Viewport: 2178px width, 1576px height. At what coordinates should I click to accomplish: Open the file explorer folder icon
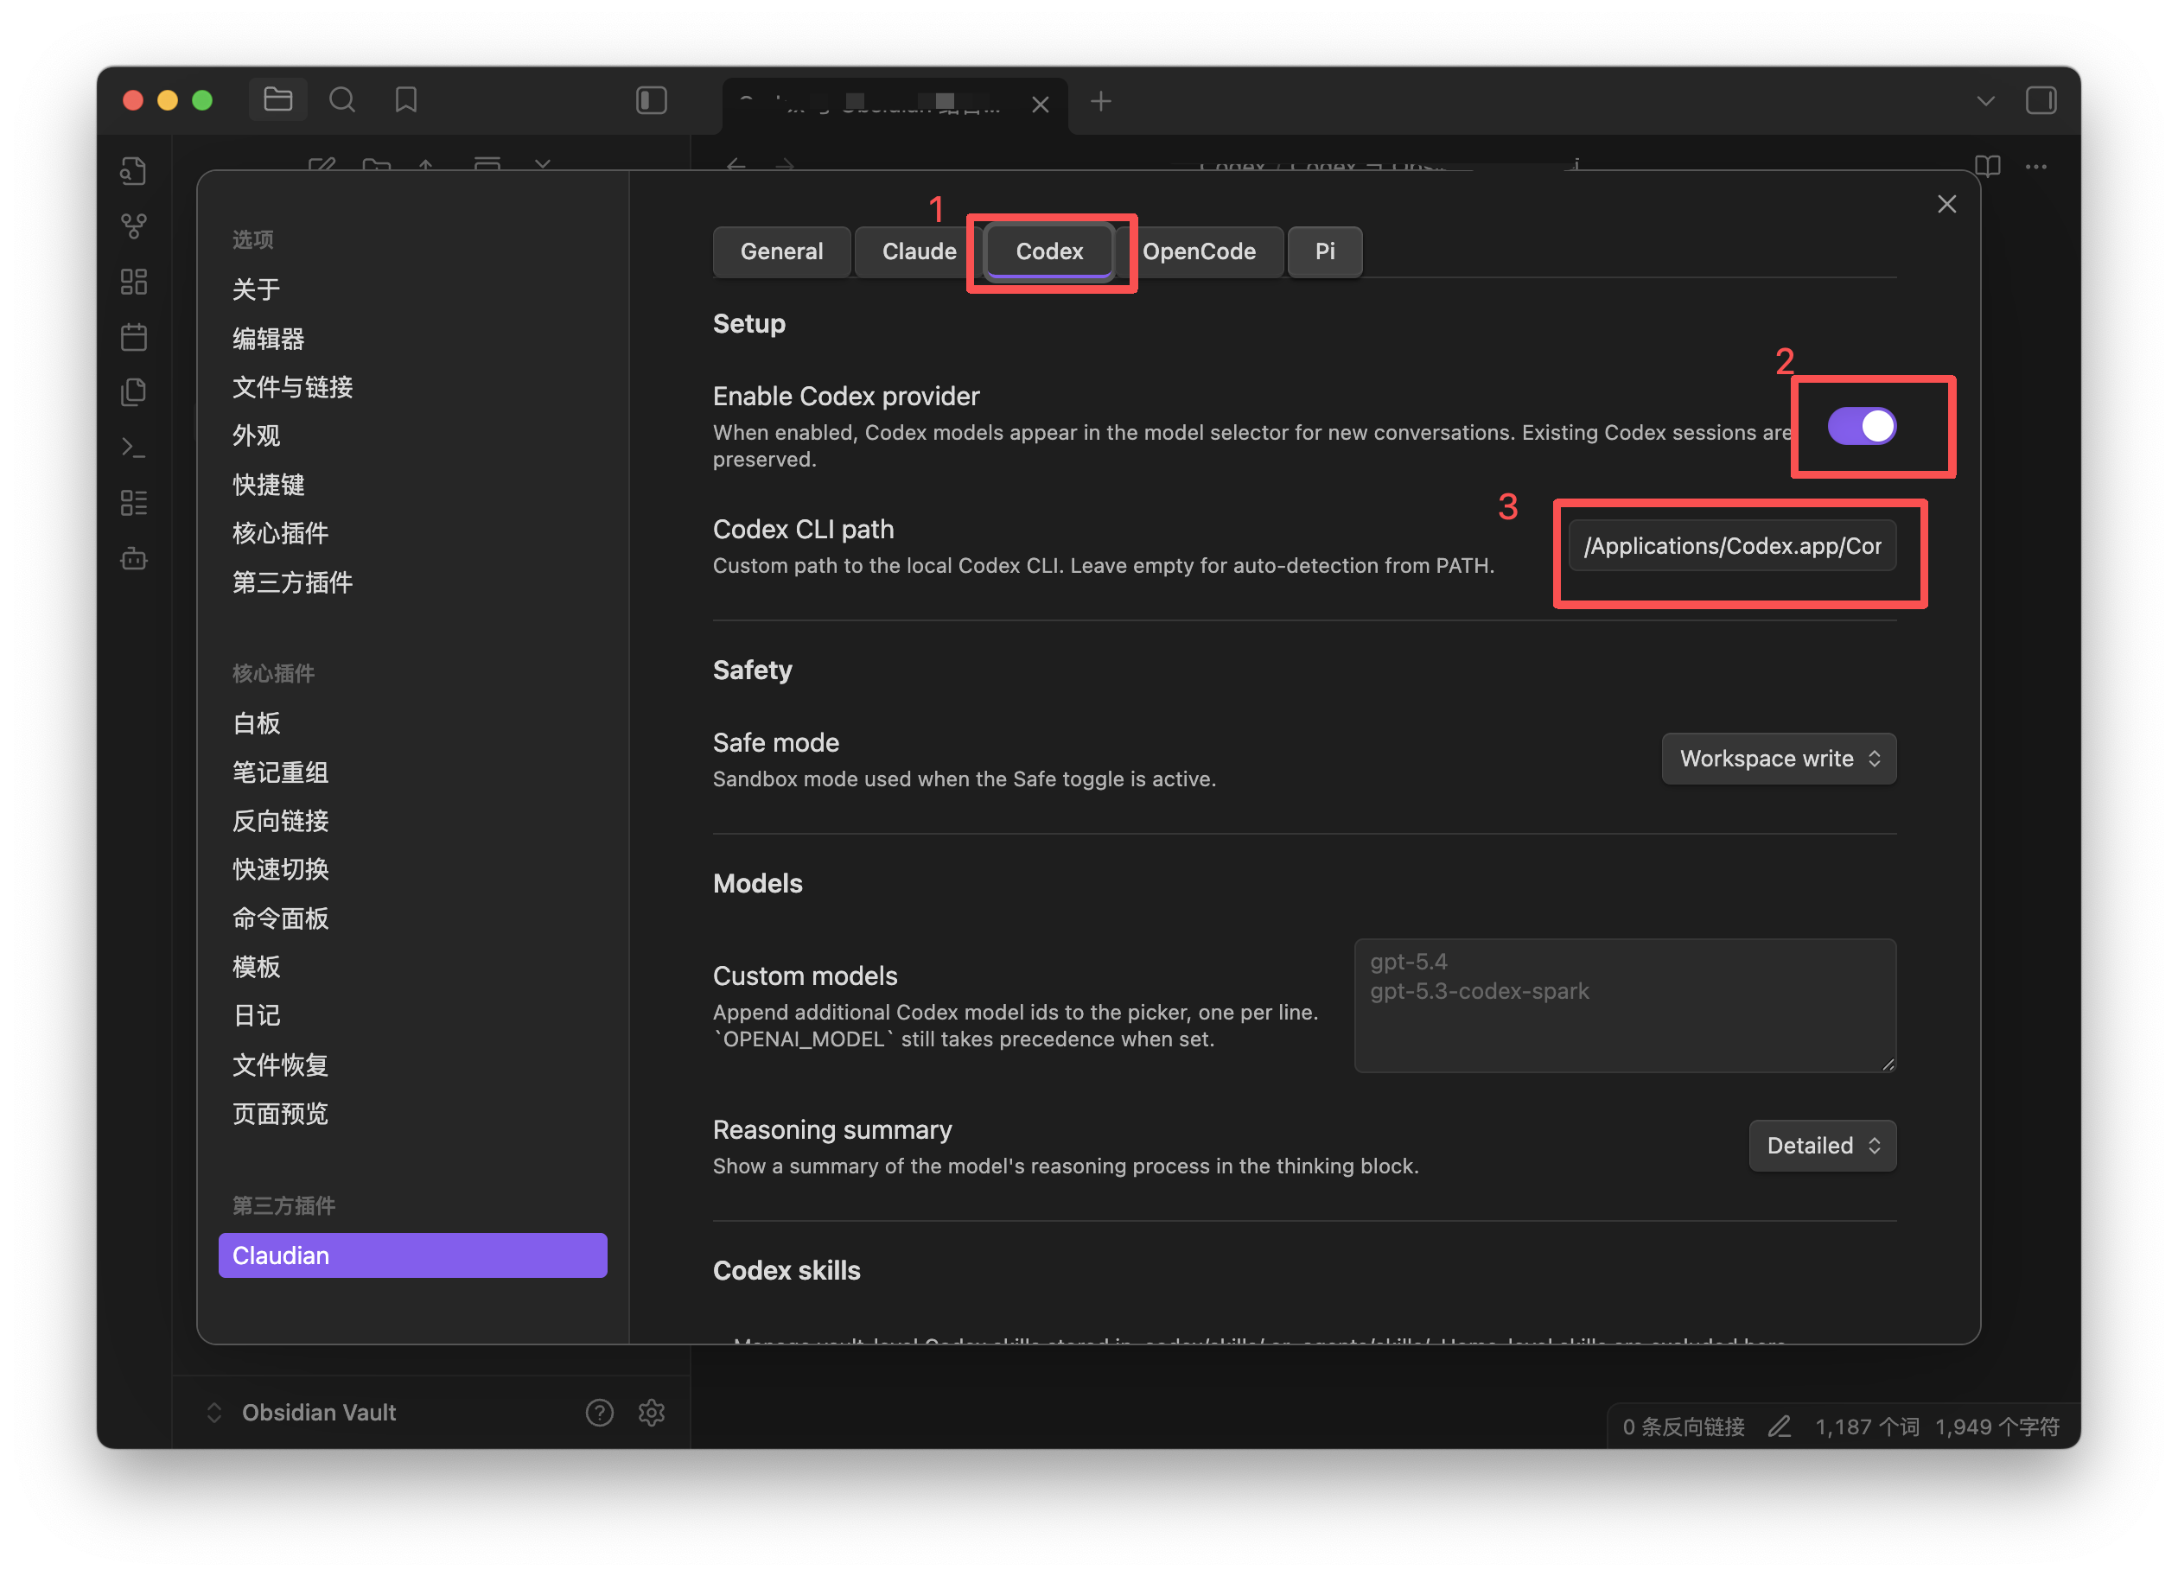tap(277, 100)
